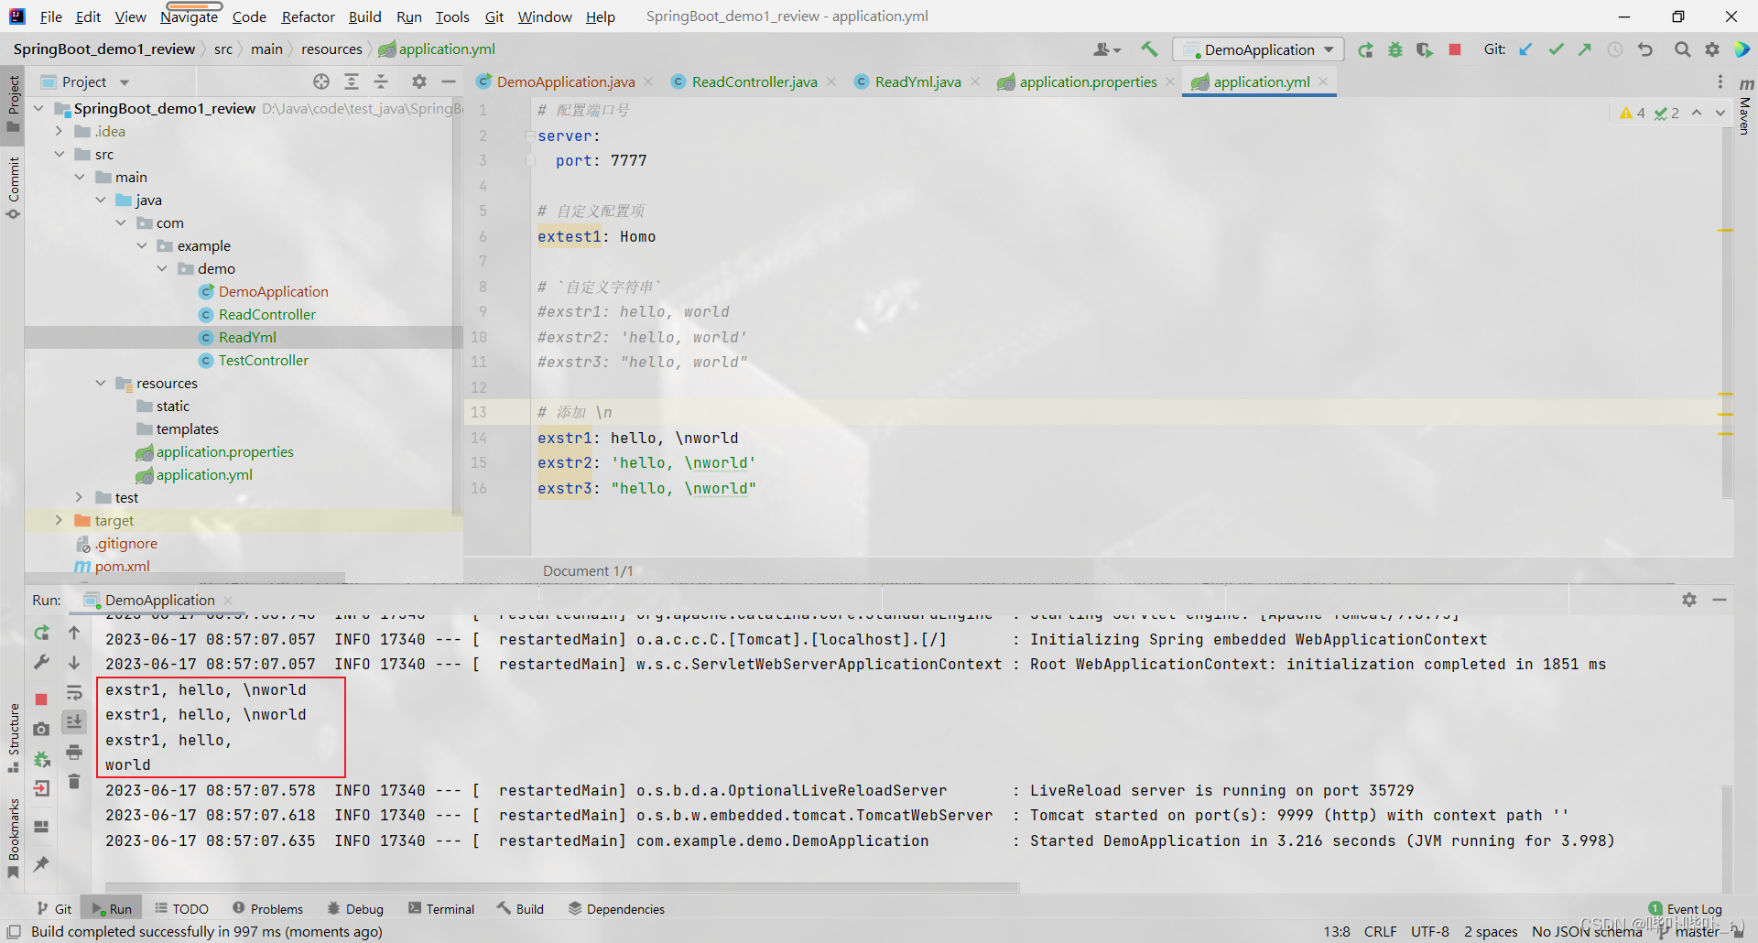The width and height of the screenshot is (1758, 943).
Task: Click the user account icon dropdown
Action: tap(1107, 49)
